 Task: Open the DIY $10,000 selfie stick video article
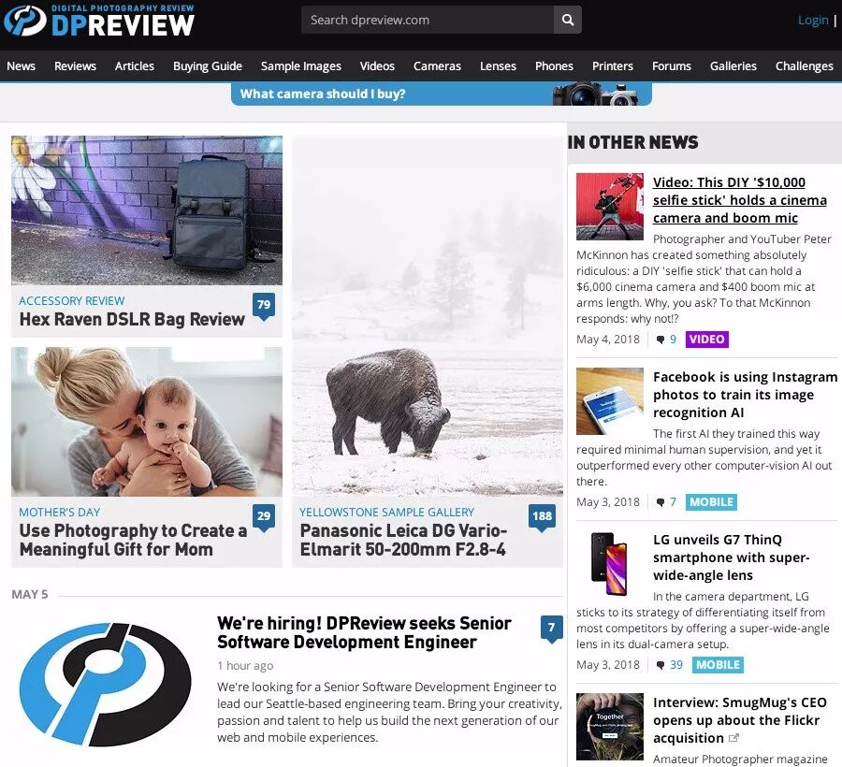point(740,199)
